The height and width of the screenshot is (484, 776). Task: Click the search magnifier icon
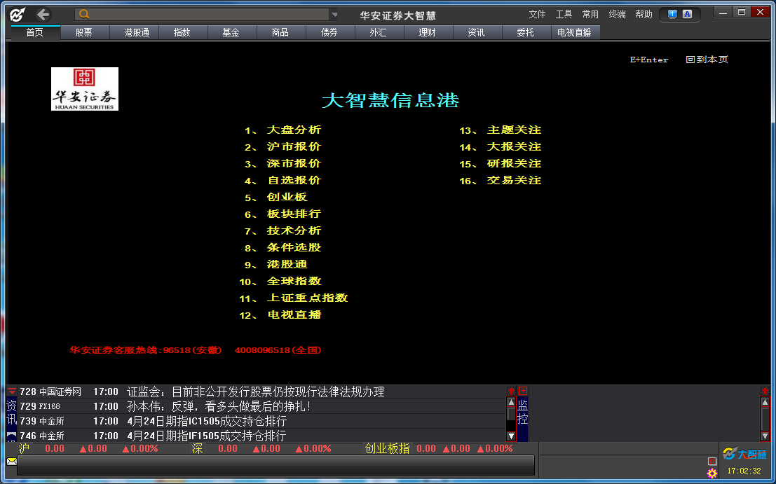(x=85, y=14)
